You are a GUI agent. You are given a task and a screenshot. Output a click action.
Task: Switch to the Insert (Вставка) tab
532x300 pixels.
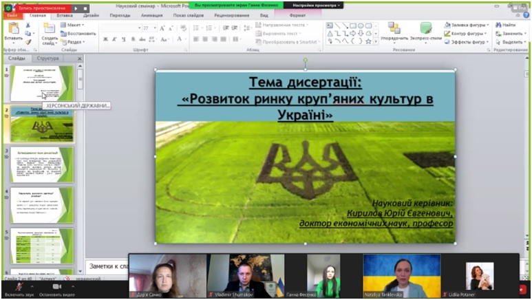65,15
